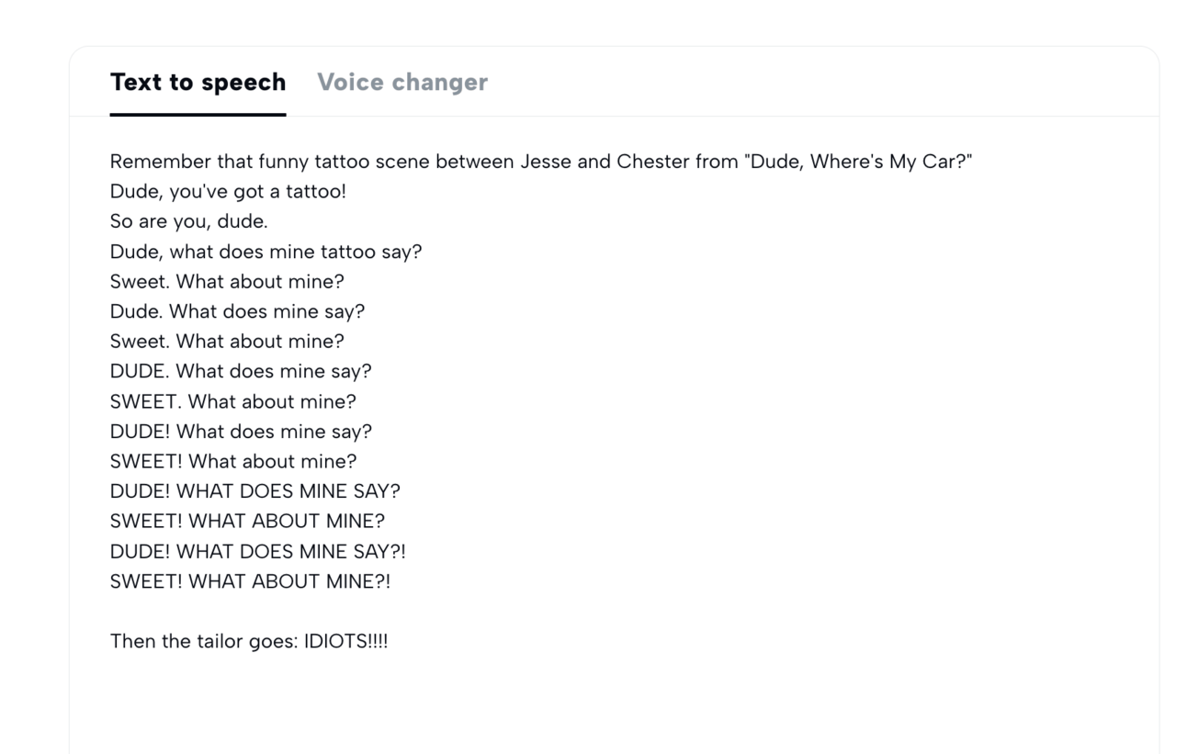Click 'DUDE. What does mine say?' line
This screenshot has height=754, width=1187.
click(241, 371)
